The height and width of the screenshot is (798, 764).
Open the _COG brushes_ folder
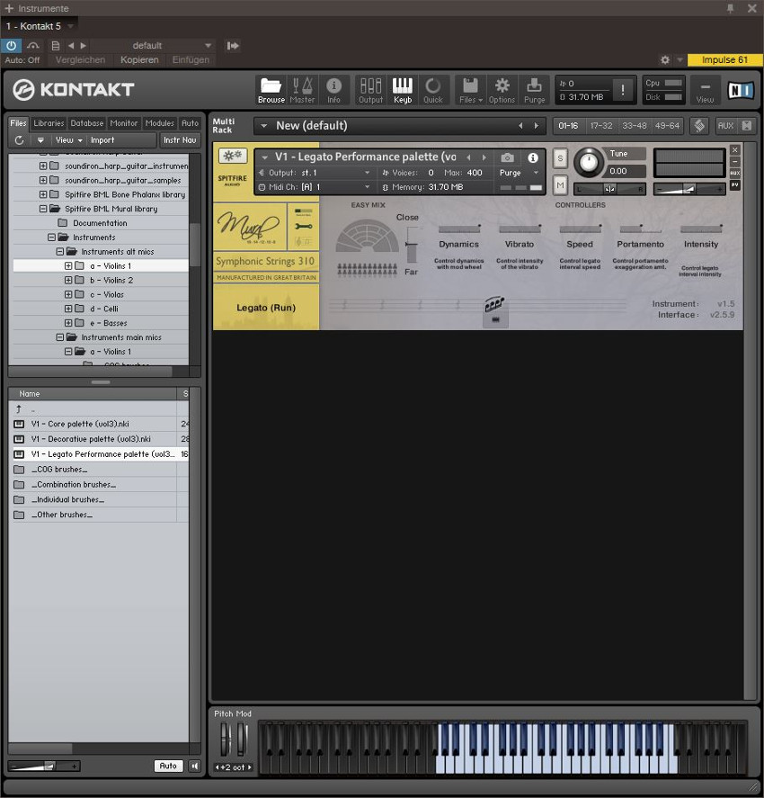click(59, 470)
